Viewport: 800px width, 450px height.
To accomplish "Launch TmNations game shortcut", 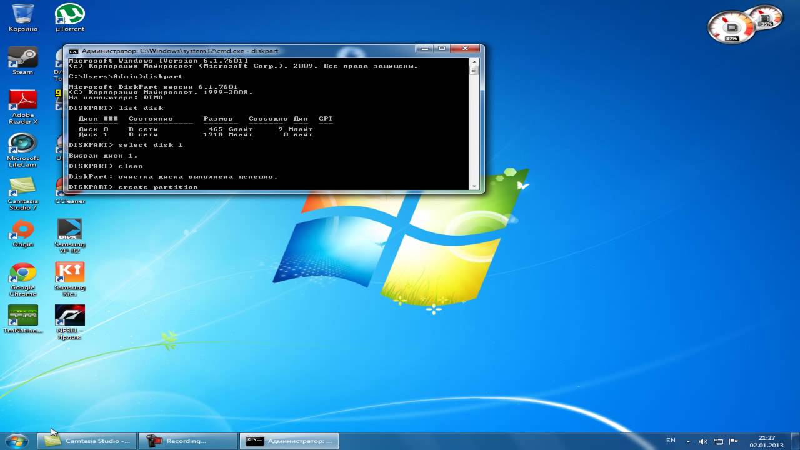I will tap(23, 319).
